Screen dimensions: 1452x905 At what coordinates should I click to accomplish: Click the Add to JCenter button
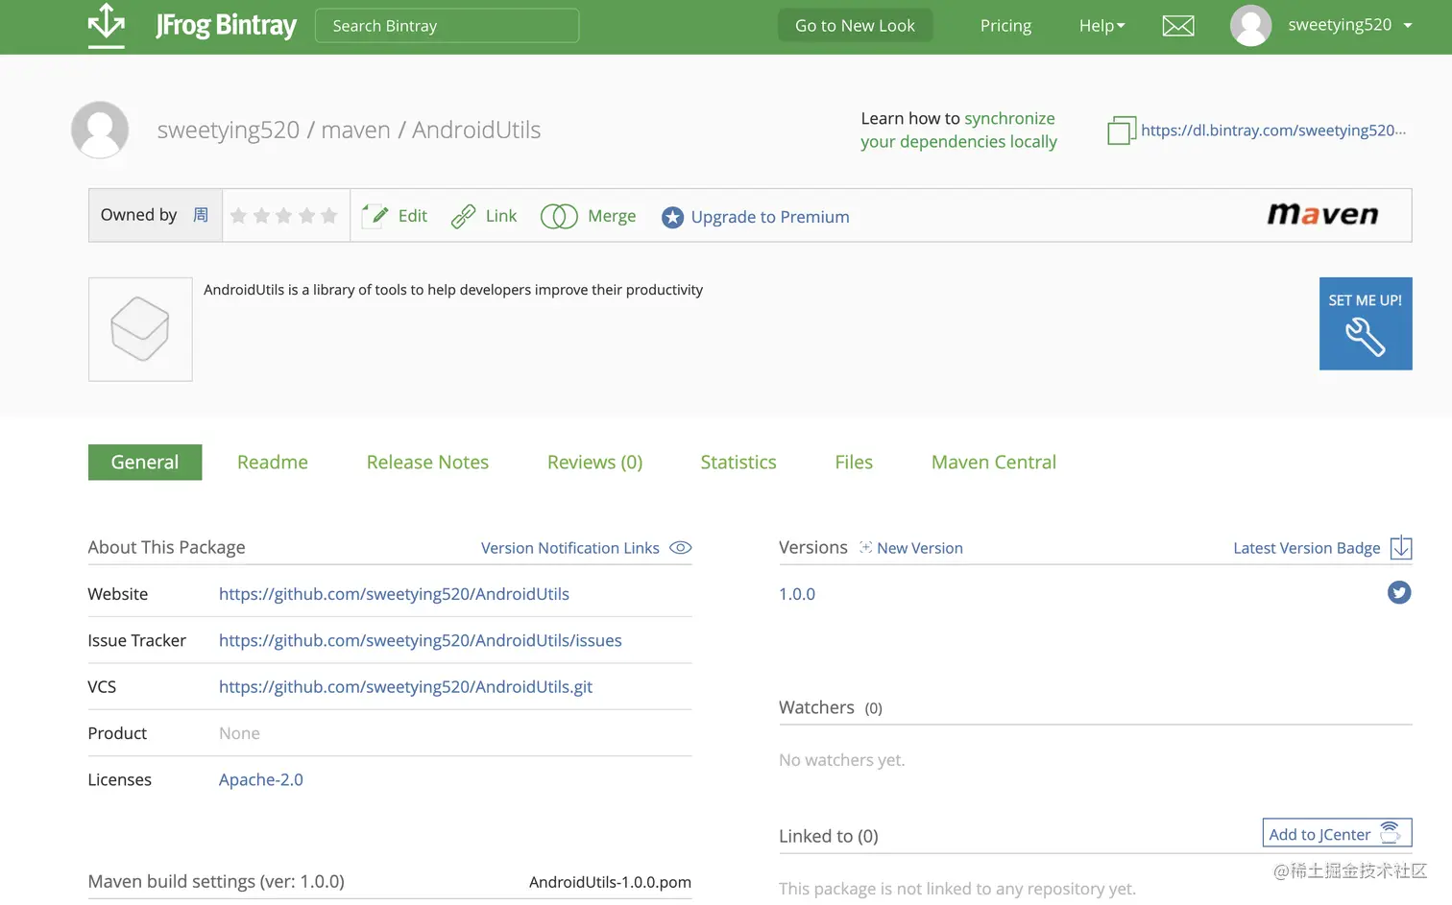click(x=1337, y=833)
